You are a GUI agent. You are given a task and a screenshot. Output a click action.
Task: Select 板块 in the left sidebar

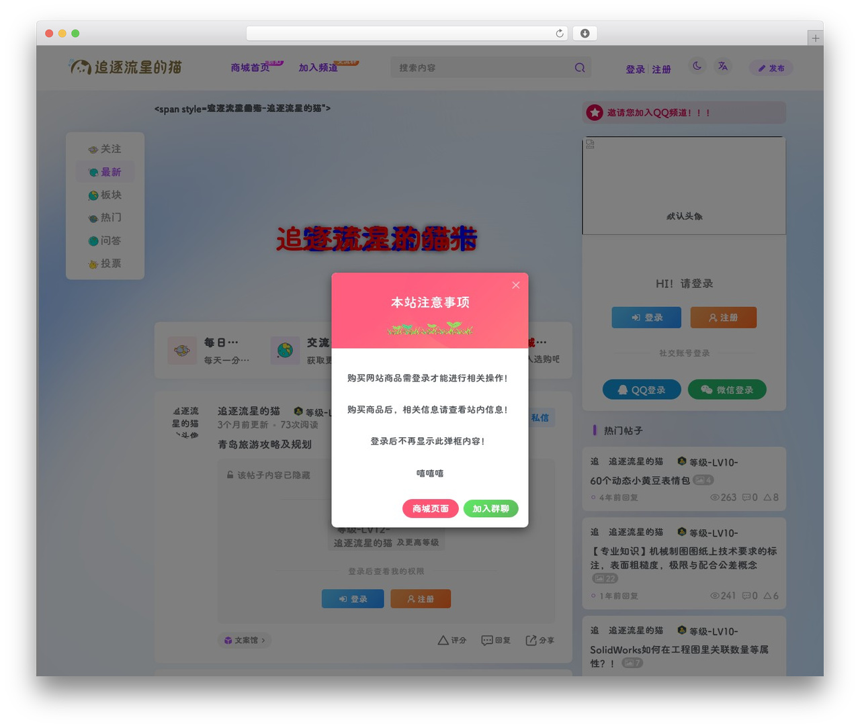[x=105, y=195]
